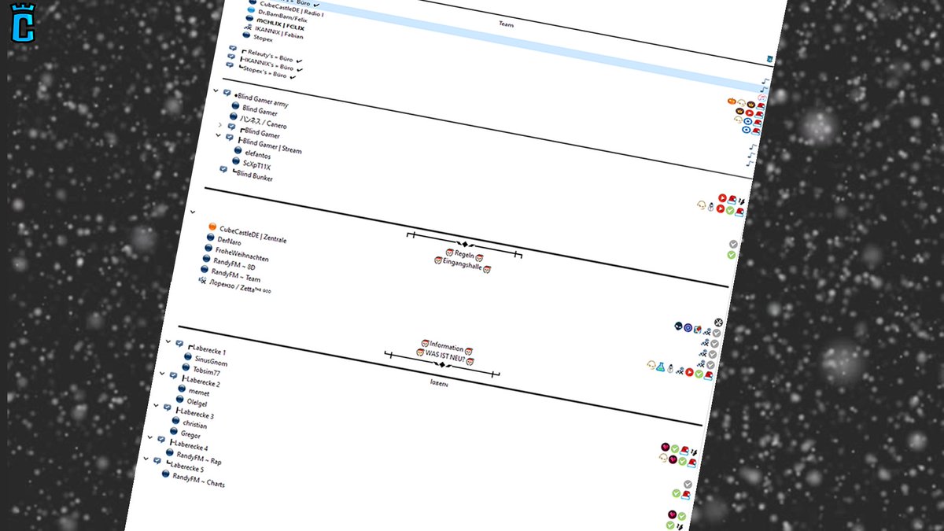This screenshot has height=531, width=944.
Task: Select the user named Blind Gamer
Action: coord(260,111)
